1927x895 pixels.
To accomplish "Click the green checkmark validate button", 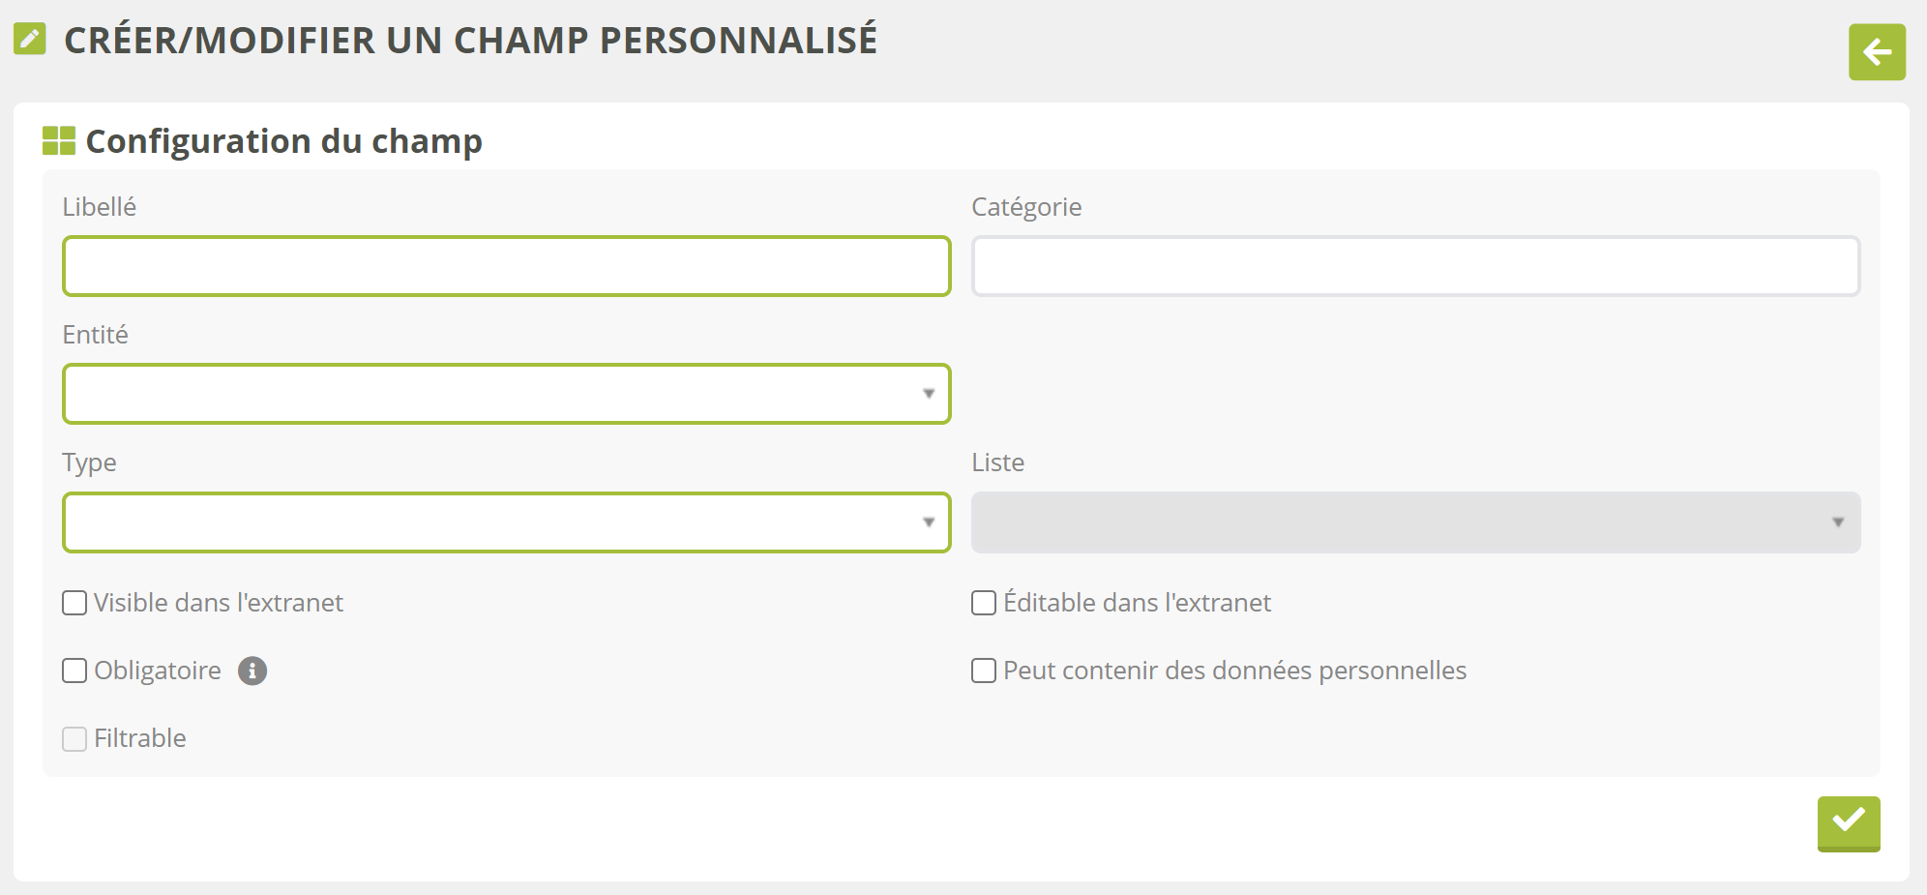I will 1848,822.
